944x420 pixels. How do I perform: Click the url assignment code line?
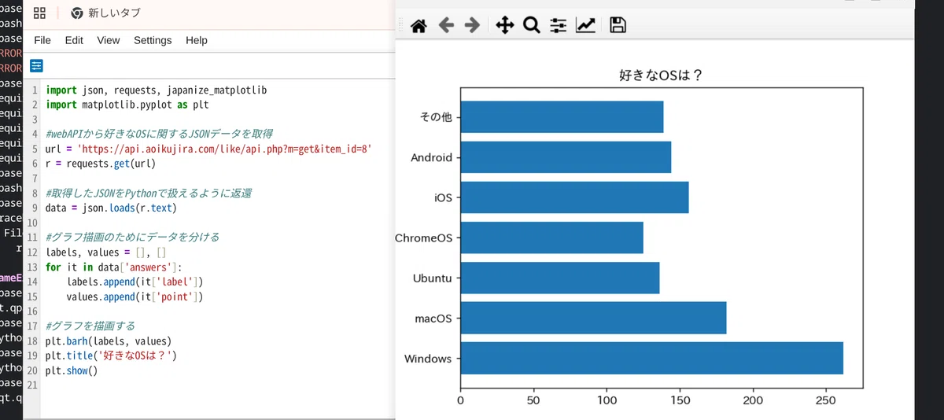click(x=208, y=148)
